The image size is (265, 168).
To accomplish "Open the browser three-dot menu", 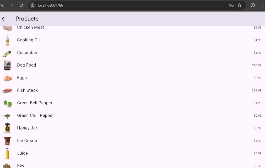I will click(x=262, y=5).
